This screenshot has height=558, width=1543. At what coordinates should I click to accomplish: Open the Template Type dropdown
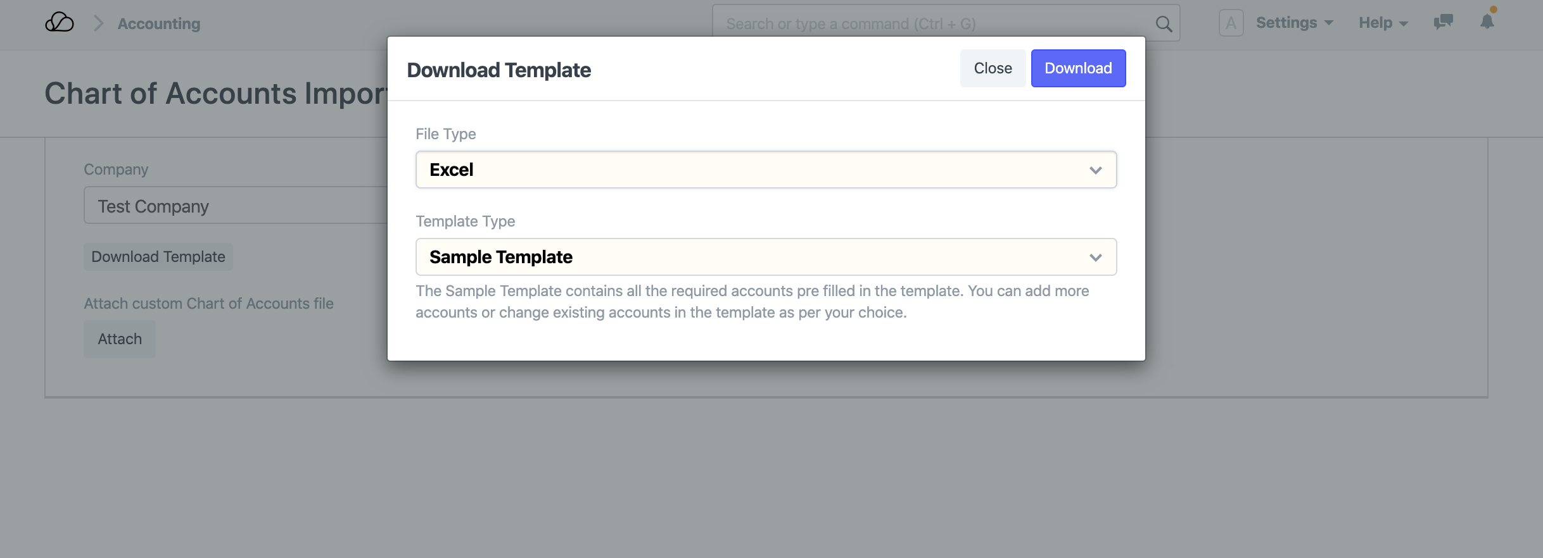(x=754, y=257)
